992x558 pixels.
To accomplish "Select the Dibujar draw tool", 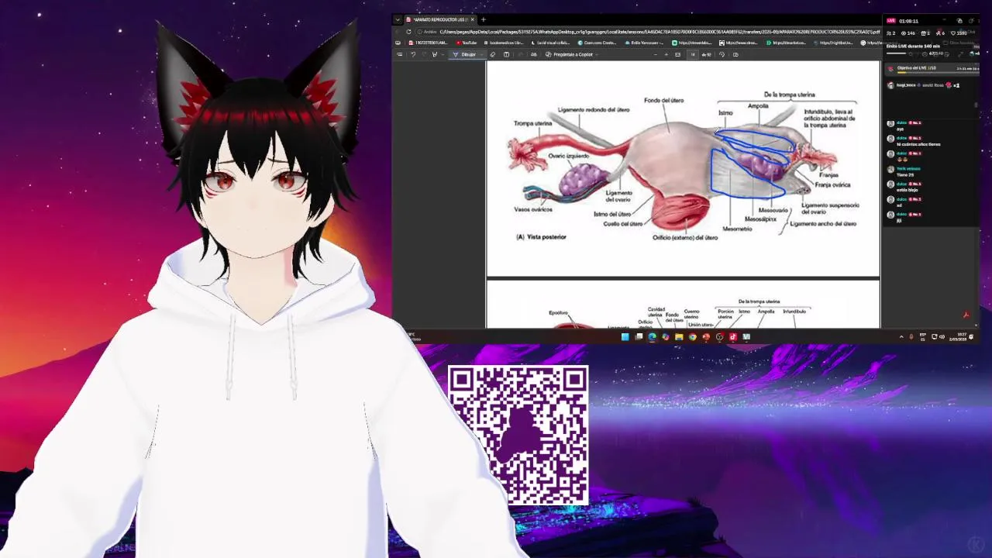I will (463, 54).
